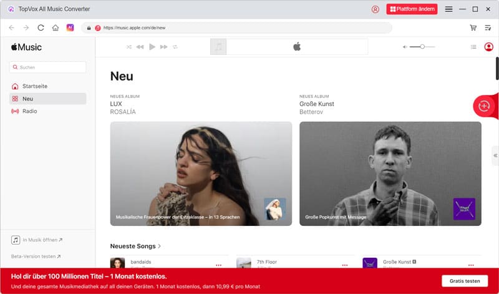Screen dimensions: 499x294
Task: Reload the page with refresh icon
Action: pos(41,27)
